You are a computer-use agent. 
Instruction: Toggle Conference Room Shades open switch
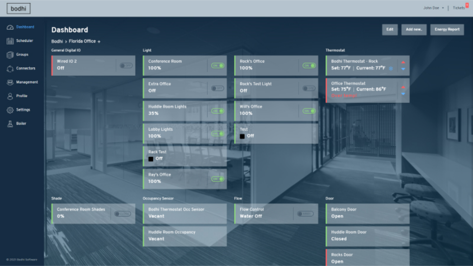click(x=122, y=213)
